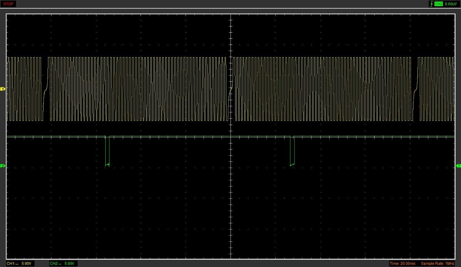The height and width of the screenshot is (267, 461).
Task: Click the Sample Rate: 1MHz readout
Action: (x=438, y=264)
